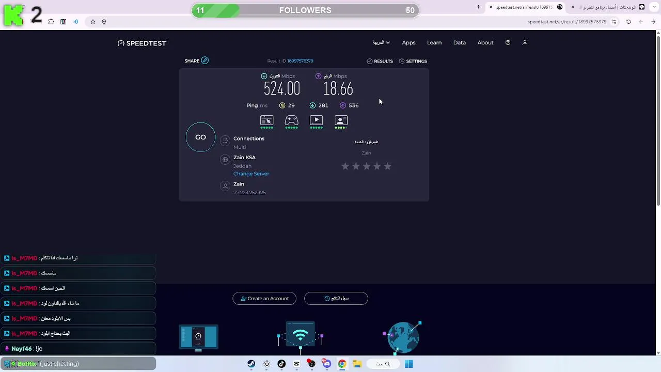Open Steam from the taskbar

[251, 364]
